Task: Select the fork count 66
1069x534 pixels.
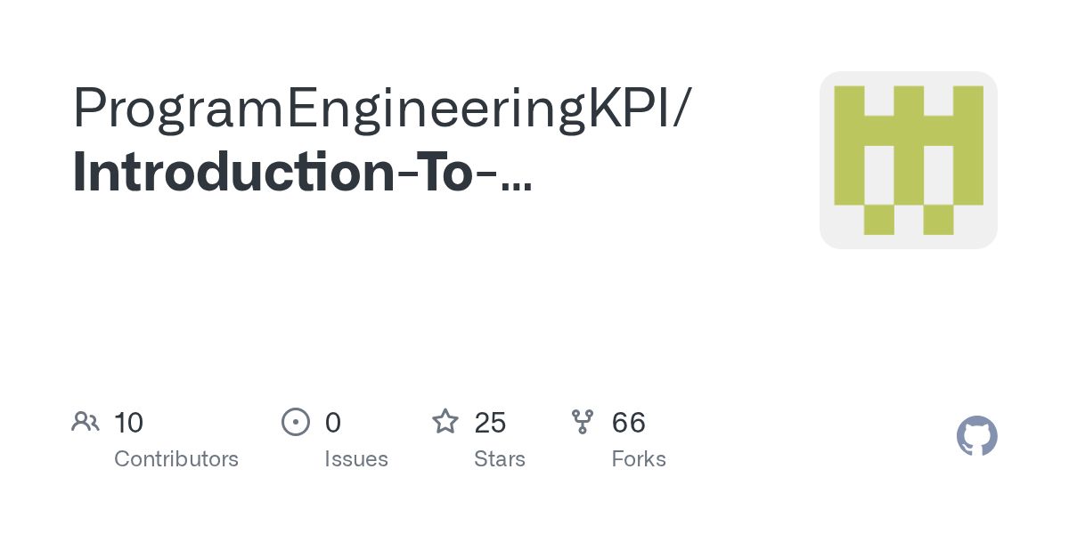Action: pos(629,423)
